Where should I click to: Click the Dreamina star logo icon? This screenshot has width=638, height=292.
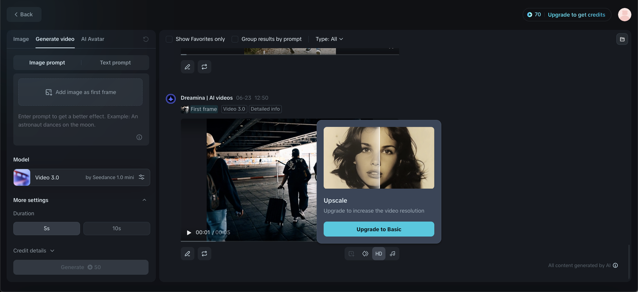tap(170, 99)
